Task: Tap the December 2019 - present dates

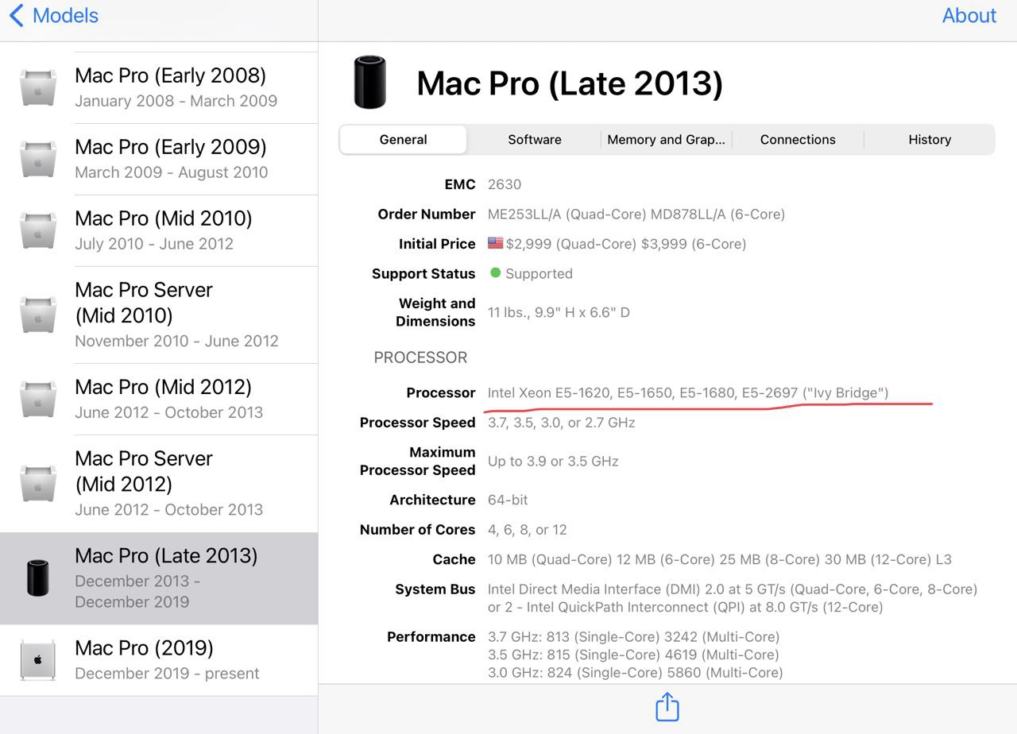Action: (x=167, y=674)
